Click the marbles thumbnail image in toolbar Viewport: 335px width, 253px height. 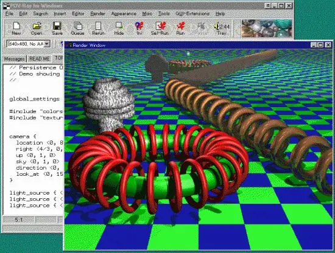point(266,28)
